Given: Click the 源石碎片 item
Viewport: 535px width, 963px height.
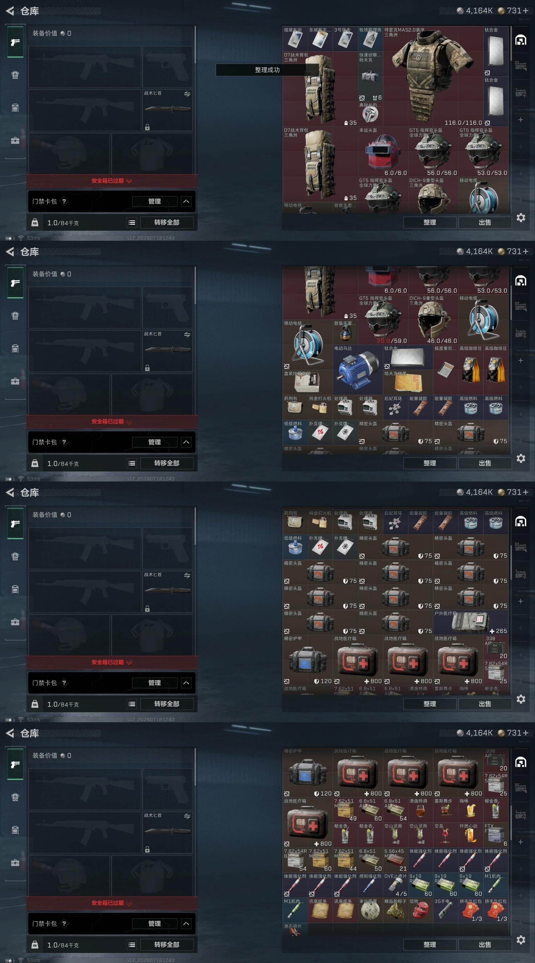Looking at the screenshot, I should point(295,930).
